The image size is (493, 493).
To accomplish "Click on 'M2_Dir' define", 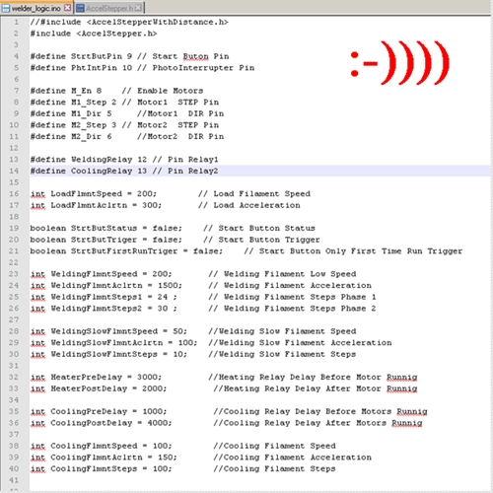I will point(86,137).
